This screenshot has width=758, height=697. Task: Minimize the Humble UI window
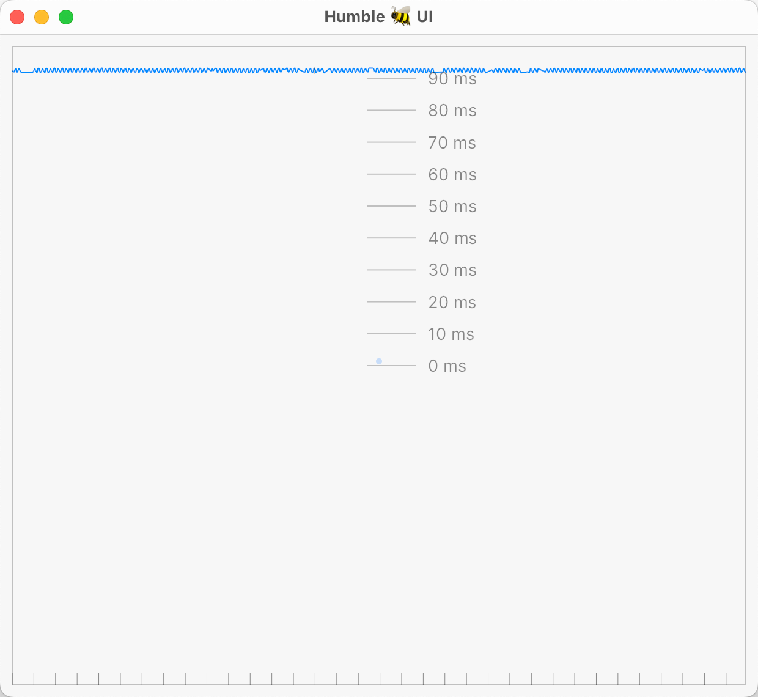coord(42,17)
